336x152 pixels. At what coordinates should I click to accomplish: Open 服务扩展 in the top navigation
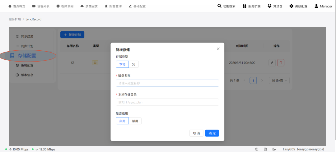251,6
